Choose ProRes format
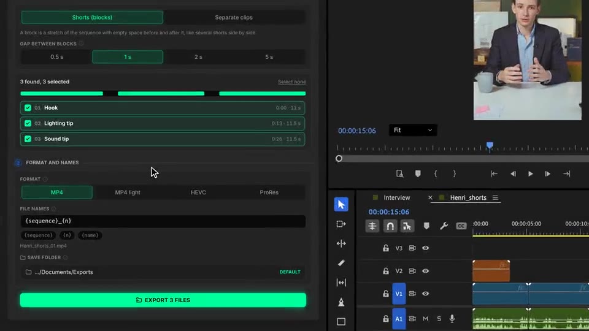The height and width of the screenshot is (331, 589). (x=269, y=192)
